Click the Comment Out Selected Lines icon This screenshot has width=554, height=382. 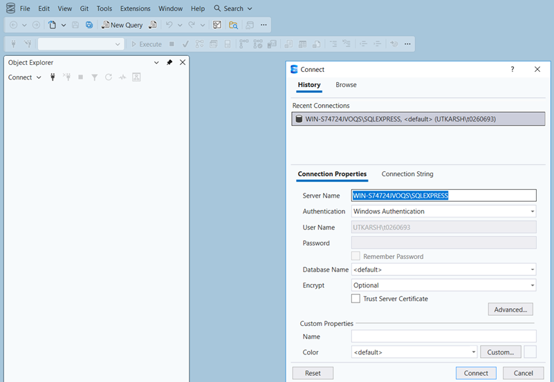333,44
